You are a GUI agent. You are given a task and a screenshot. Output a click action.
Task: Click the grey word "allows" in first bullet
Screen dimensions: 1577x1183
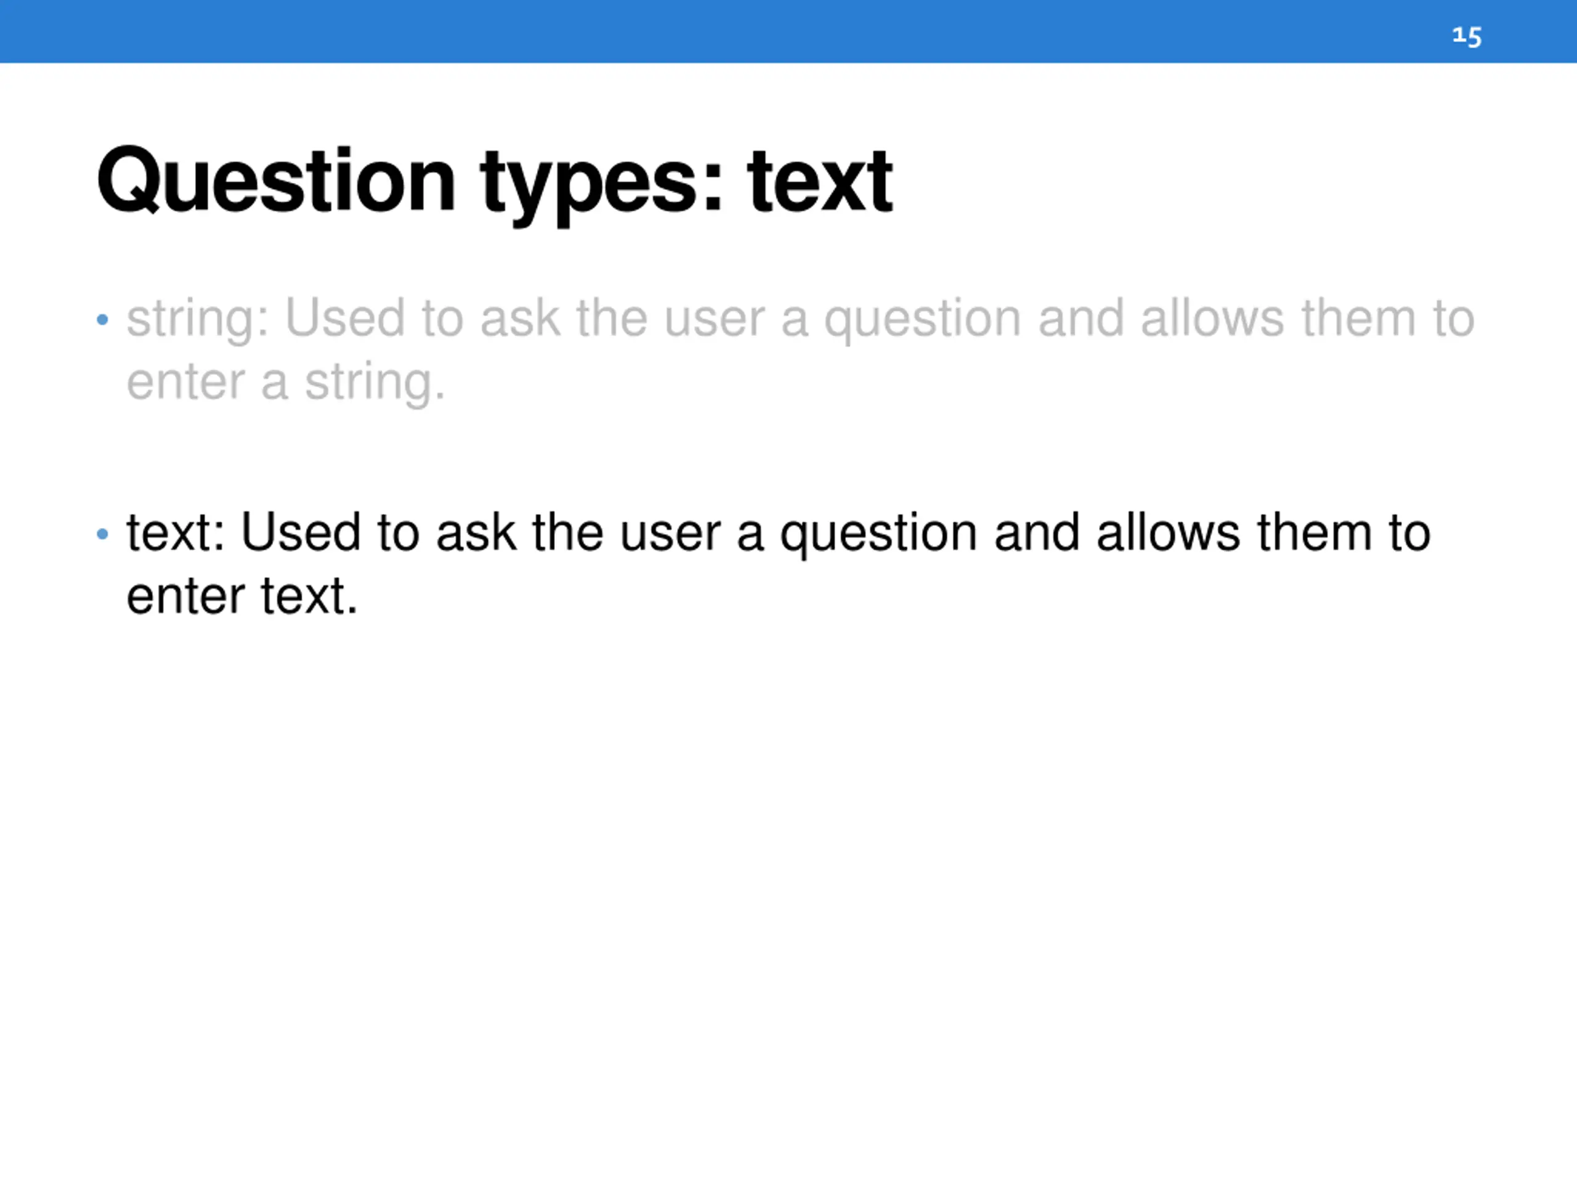pos(1212,318)
